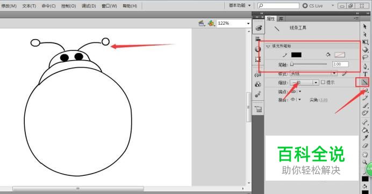Select the Pen tool

(x=365, y=66)
